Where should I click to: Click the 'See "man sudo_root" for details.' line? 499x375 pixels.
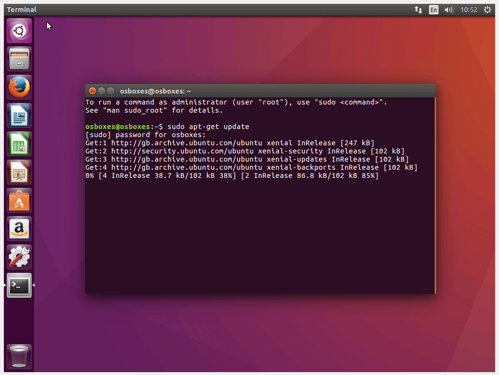(154, 110)
